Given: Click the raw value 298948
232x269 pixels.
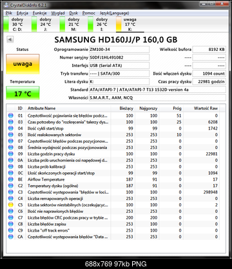Looking at the screenshot, I should point(210,192).
